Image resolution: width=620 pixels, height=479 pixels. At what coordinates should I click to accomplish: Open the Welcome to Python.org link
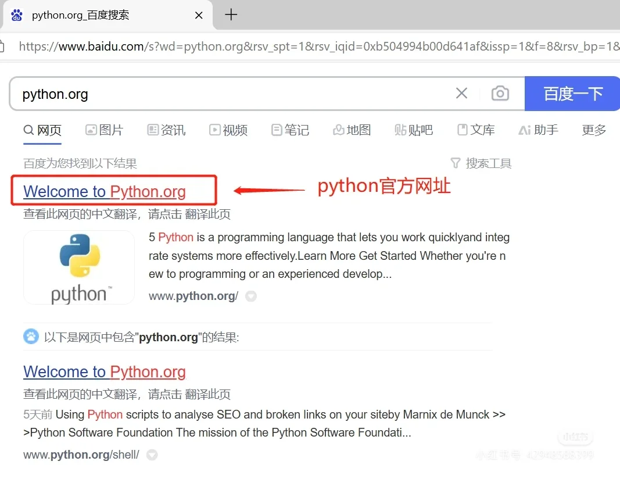105,191
